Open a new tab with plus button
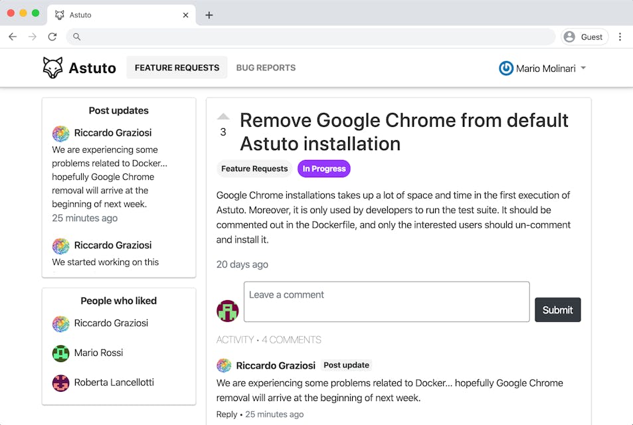Image resolution: width=633 pixels, height=425 pixels. (209, 15)
